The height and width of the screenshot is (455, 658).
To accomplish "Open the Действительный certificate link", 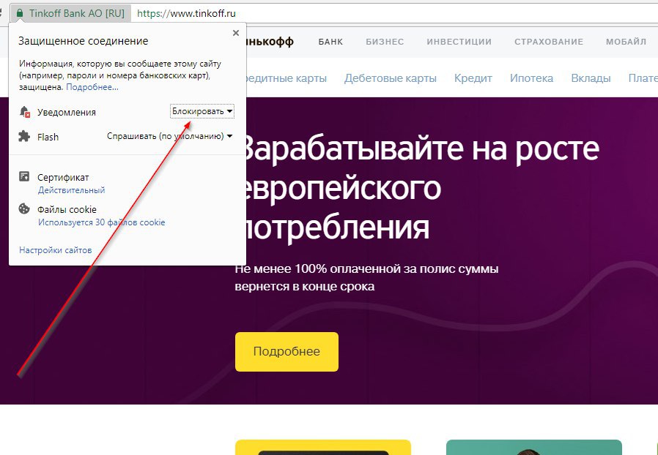I will point(71,190).
